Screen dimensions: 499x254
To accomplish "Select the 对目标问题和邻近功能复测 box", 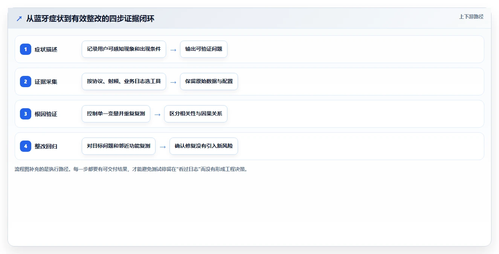I will [119, 146].
